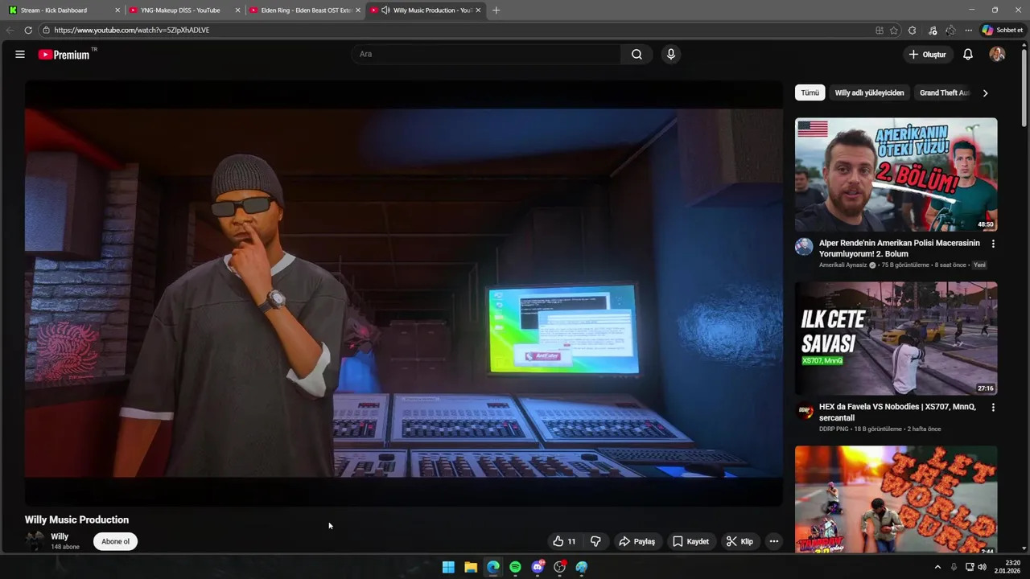
Task: Open more actions ellipsis under video
Action: [x=773, y=542]
